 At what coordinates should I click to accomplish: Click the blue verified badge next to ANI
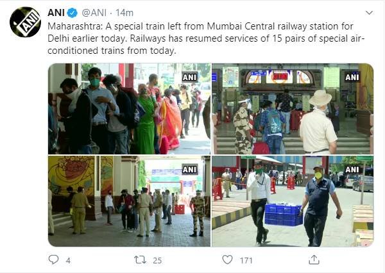73,13
